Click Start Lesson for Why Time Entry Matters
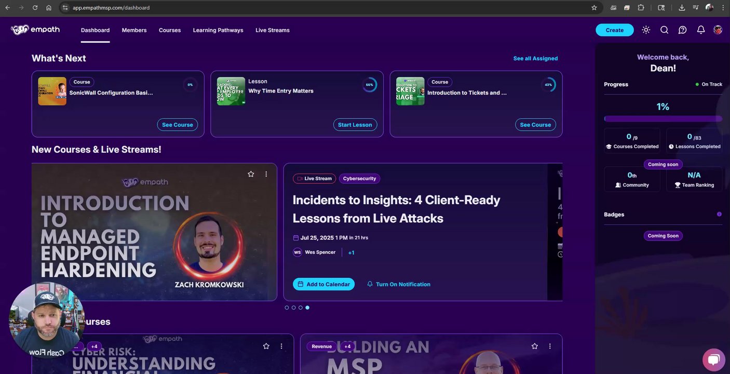 [355, 125]
